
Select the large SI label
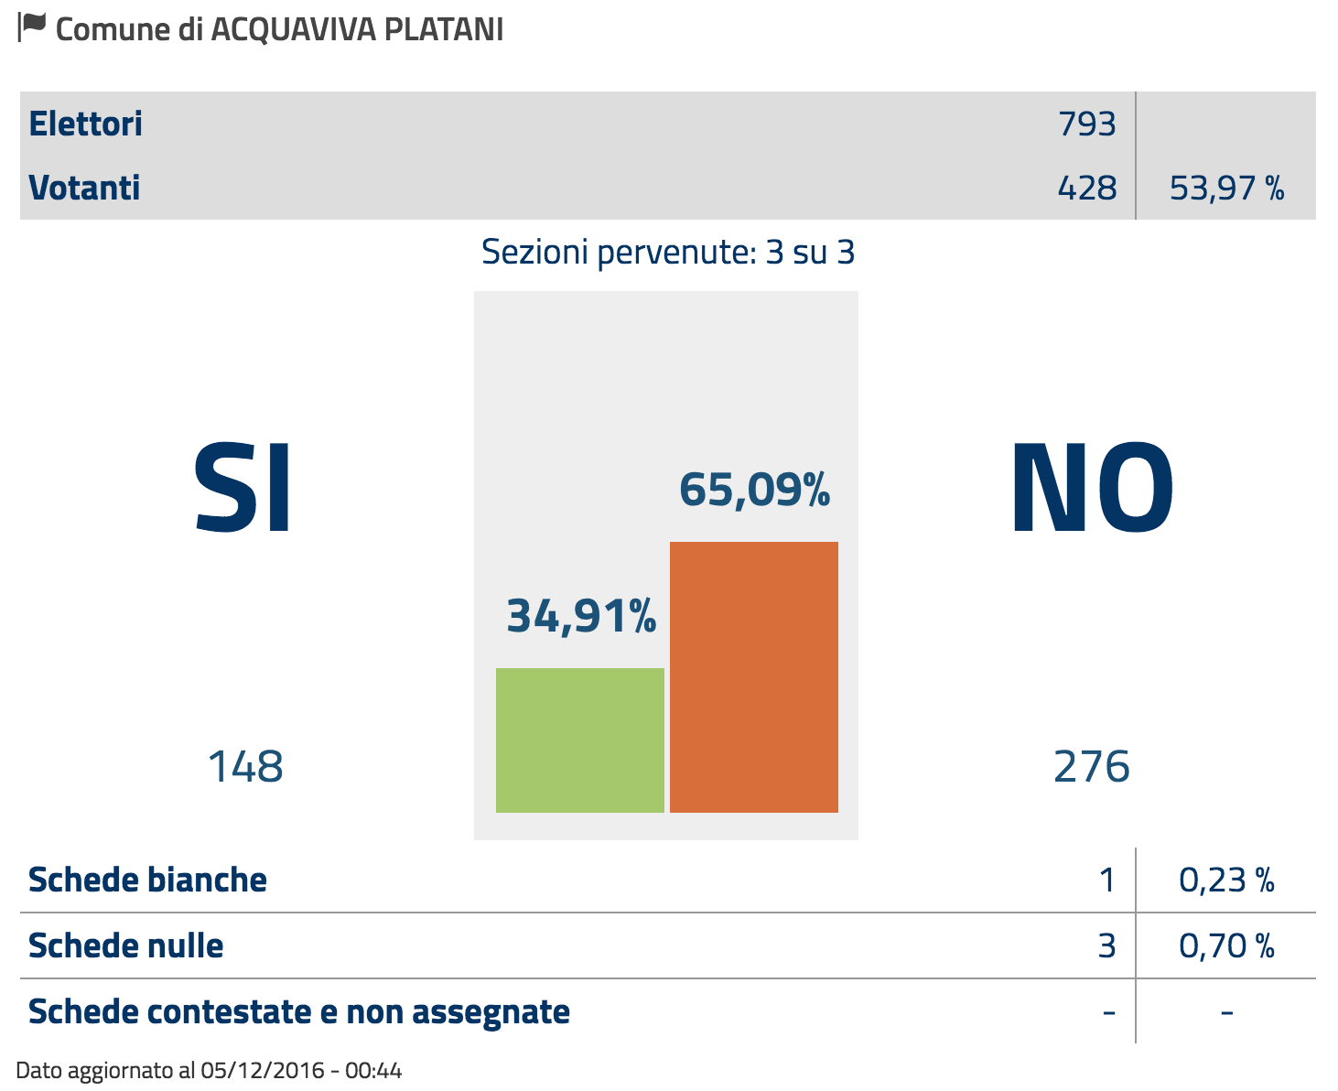coord(243,487)
